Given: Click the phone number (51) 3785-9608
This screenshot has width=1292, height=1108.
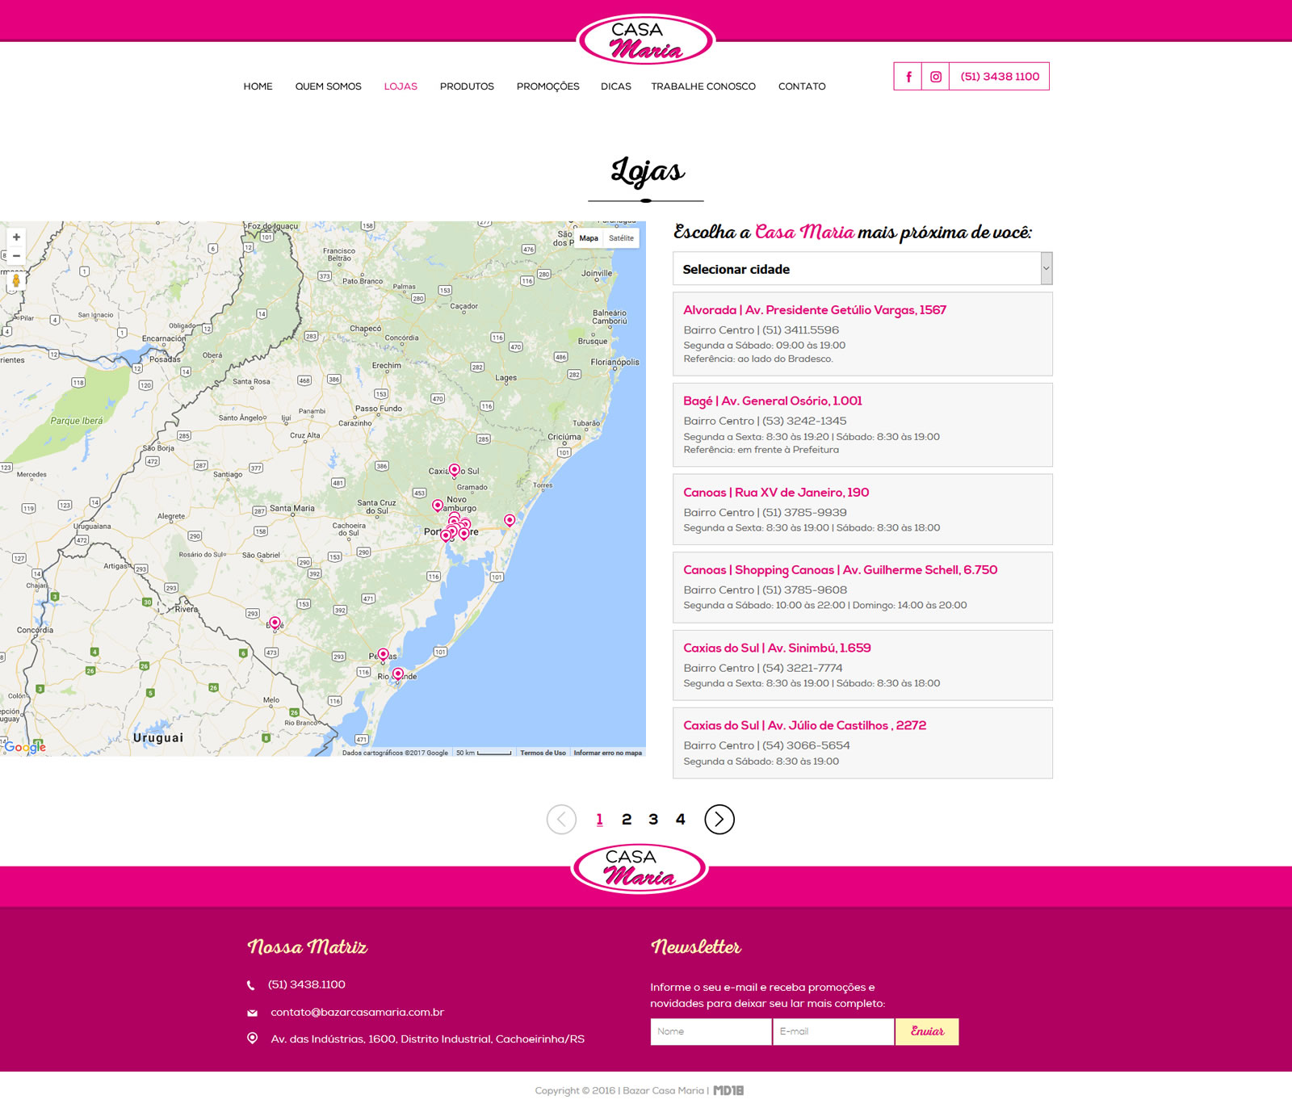Looking at the screenshot, I should coord(804,590).
